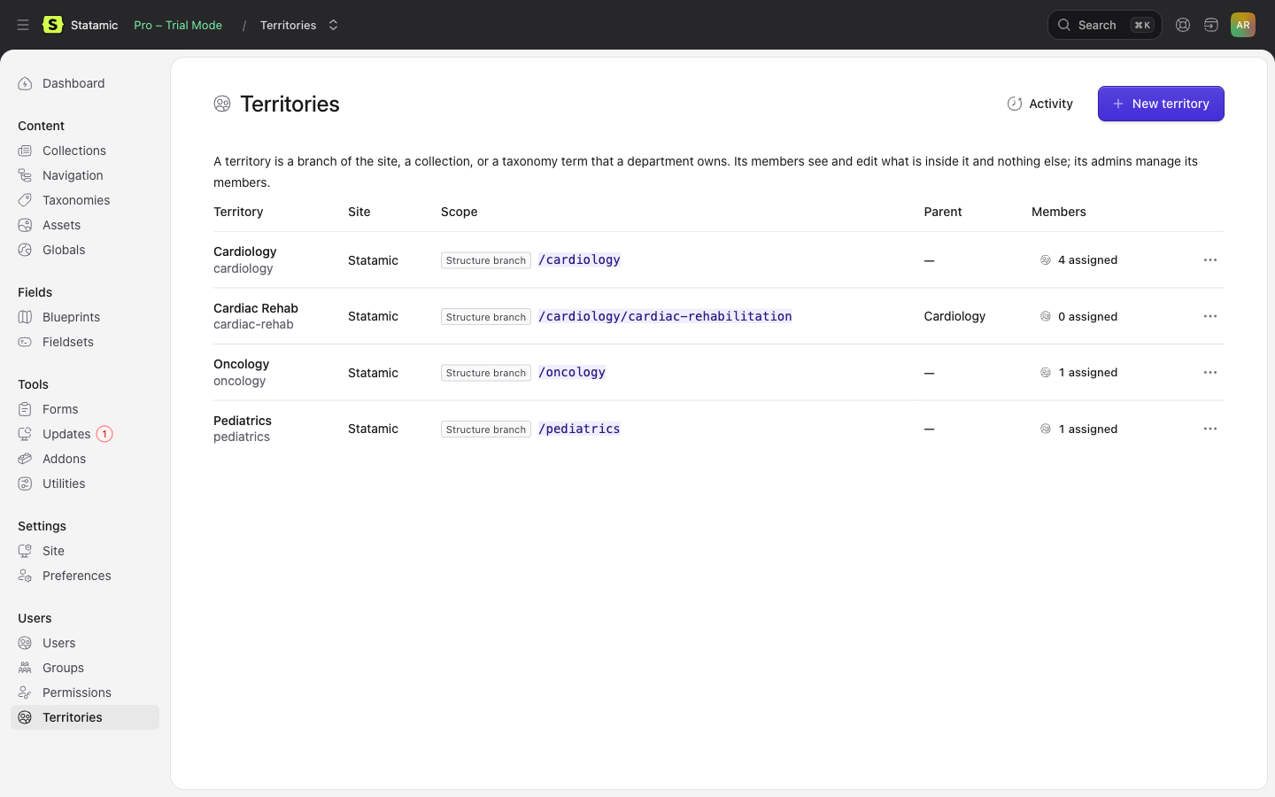Viewport: 1275px width, 797px height.
Task: Click the Blueprints icon in sidebar
Action: [x=25, y=317]
